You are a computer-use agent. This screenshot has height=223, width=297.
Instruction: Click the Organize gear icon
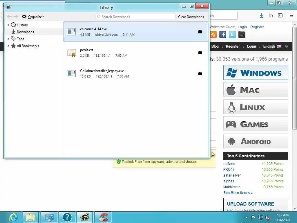24,17
